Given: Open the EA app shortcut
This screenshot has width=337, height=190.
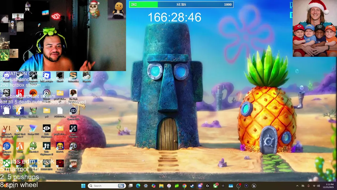Looking at the screenshot, I should click(x=33, y=94).
